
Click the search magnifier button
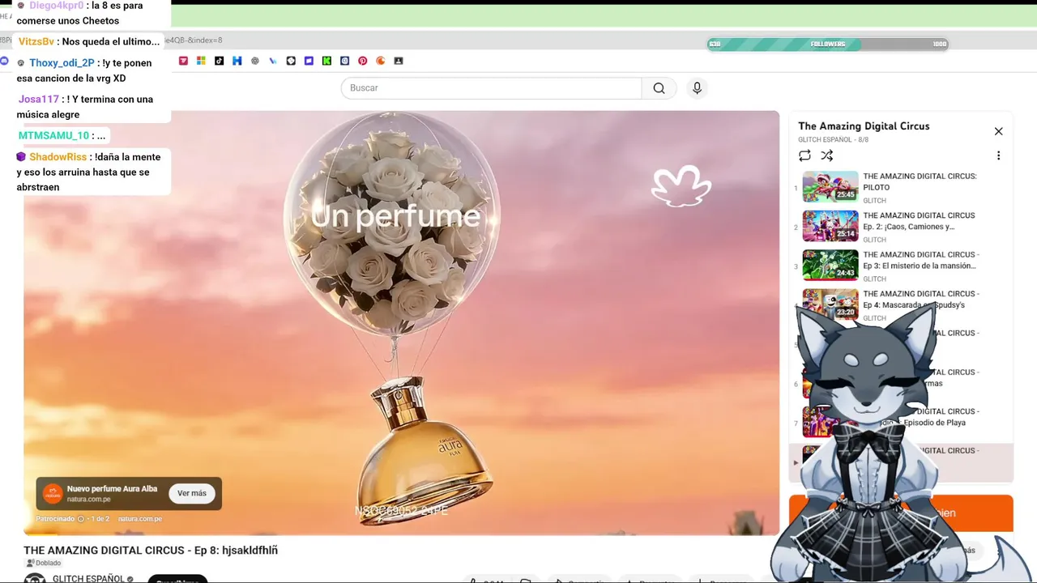(x=659, y=88)
